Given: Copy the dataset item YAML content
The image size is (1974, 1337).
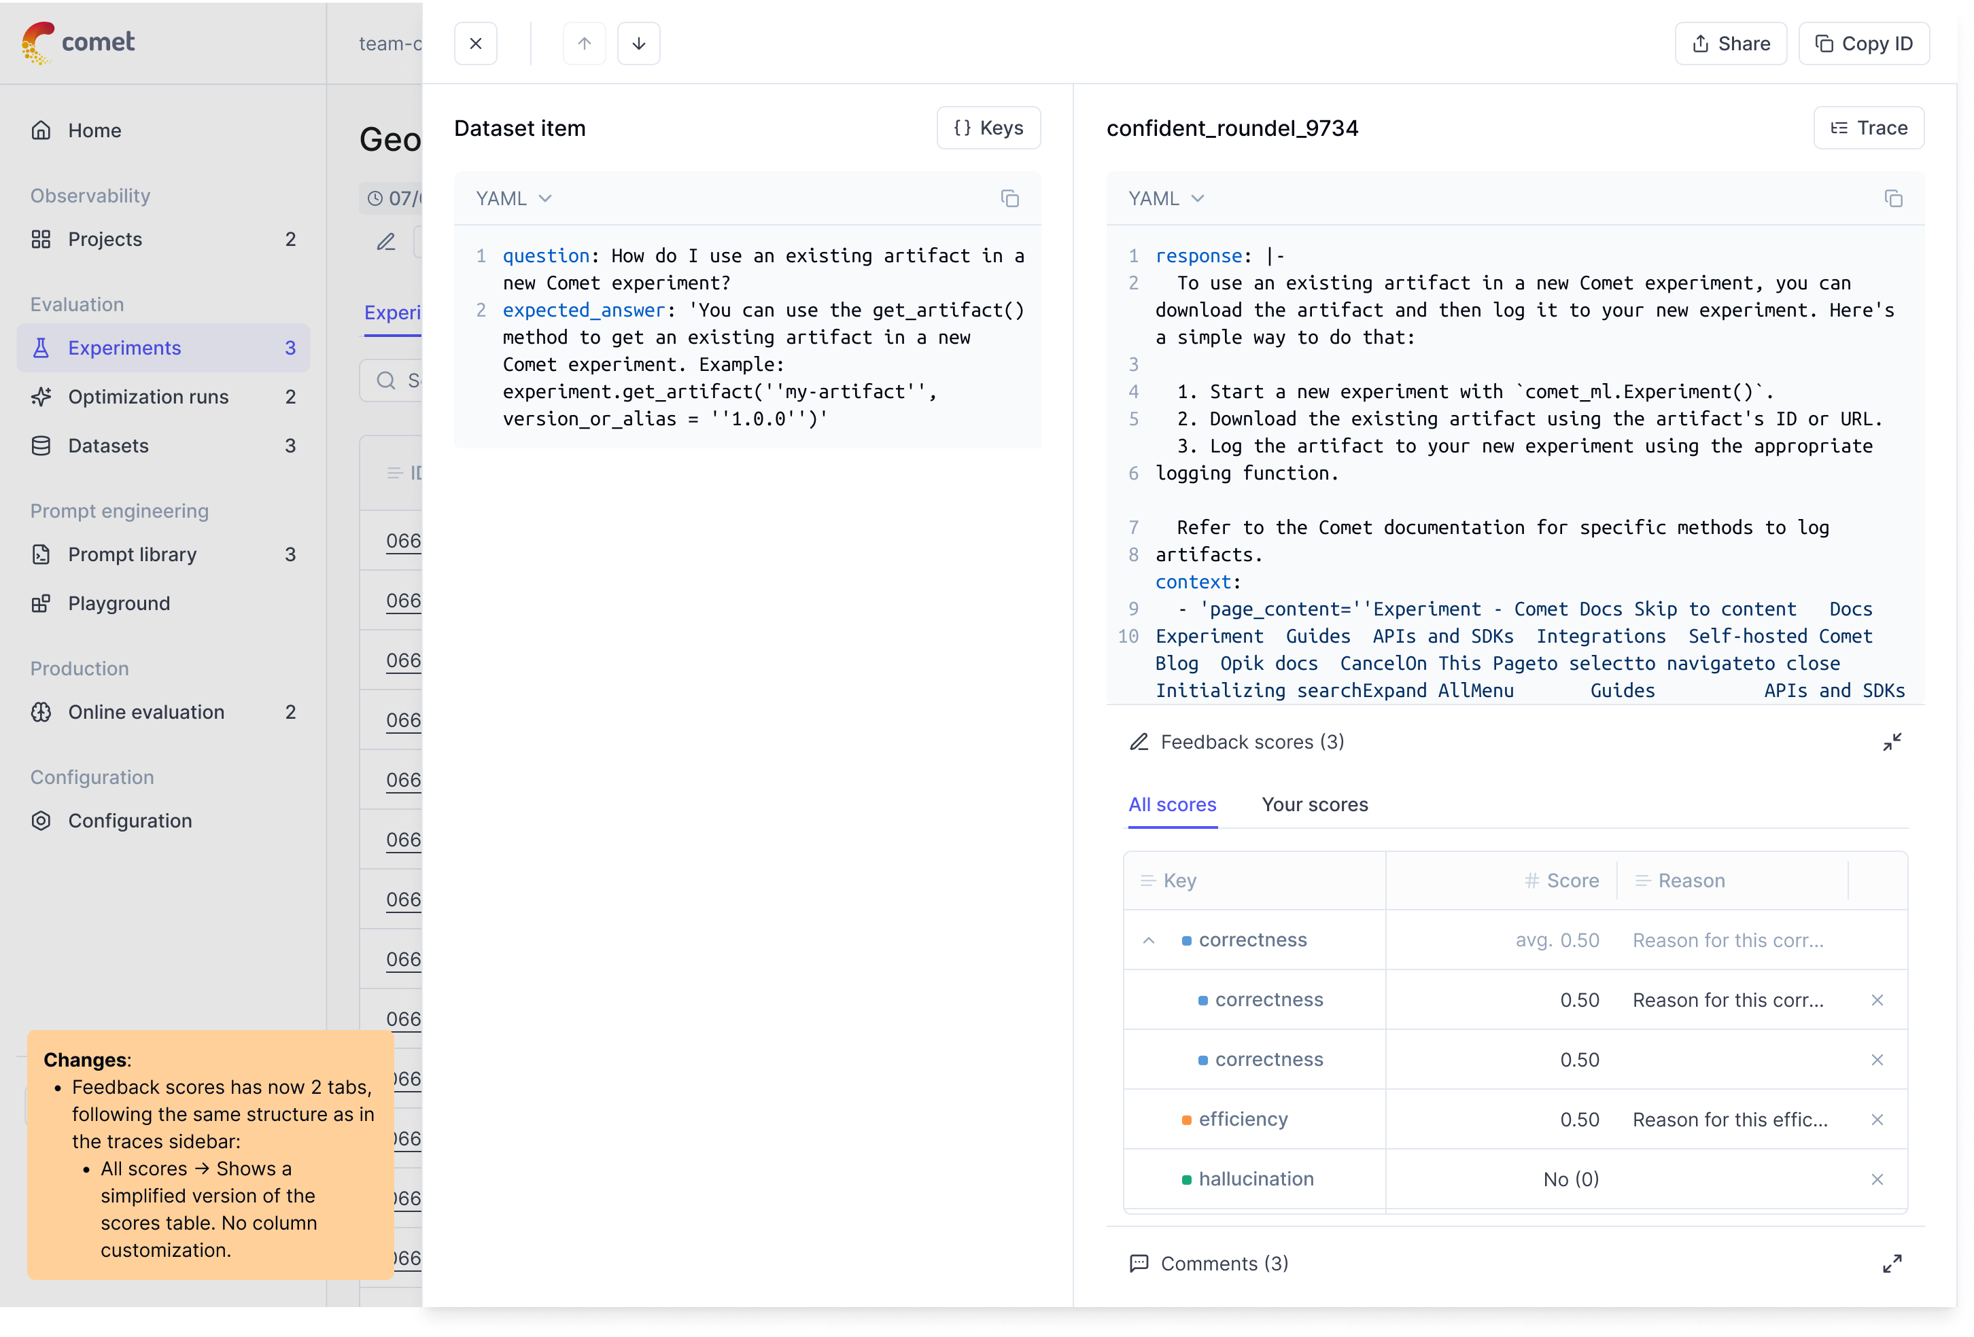Looking at the screenshot, I should pos(1009,198).
